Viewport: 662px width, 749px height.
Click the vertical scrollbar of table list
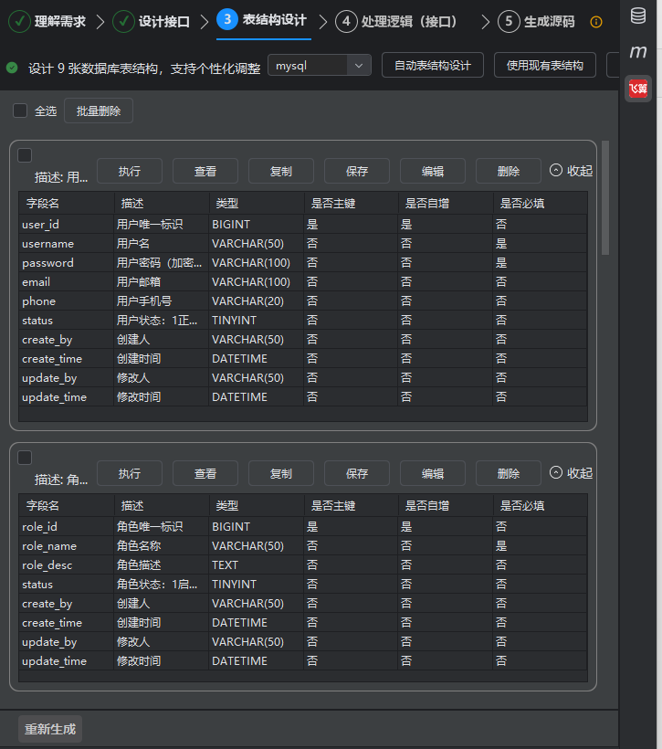pyautogui.click(x=605, y=198)
